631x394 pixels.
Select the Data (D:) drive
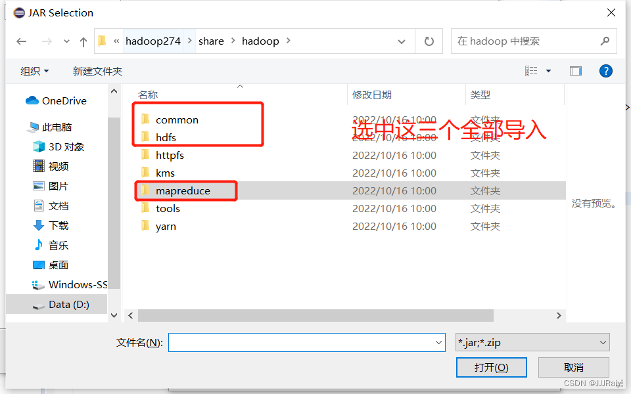[x=68, y=304]
